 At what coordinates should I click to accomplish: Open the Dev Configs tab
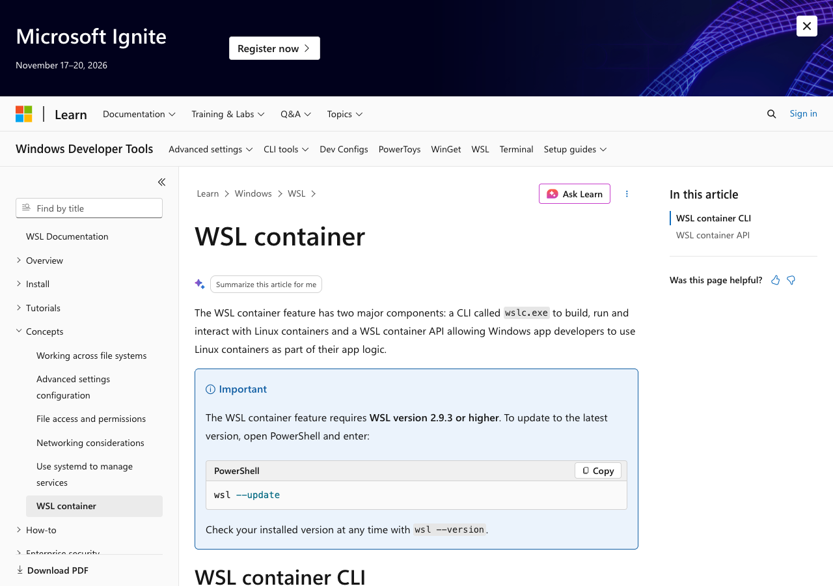(344, 149)
